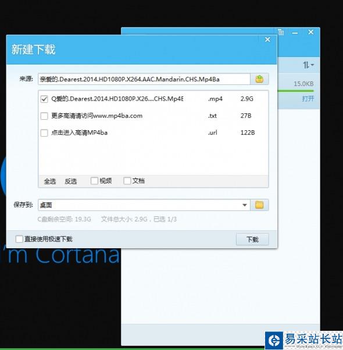This screenshot has height=350, width=343.
Task: Select the 点击进入高清MP4ba row text
Action: [x=79, y=133]
